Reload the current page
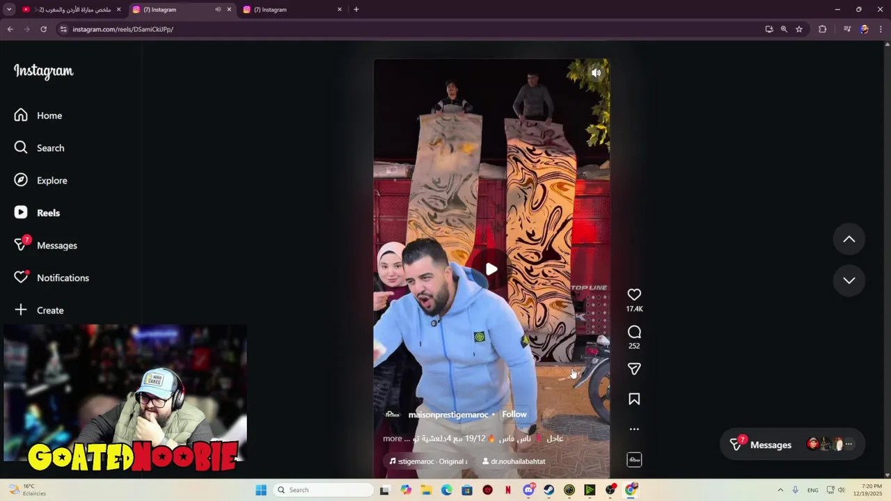 [x=44, y=29]
